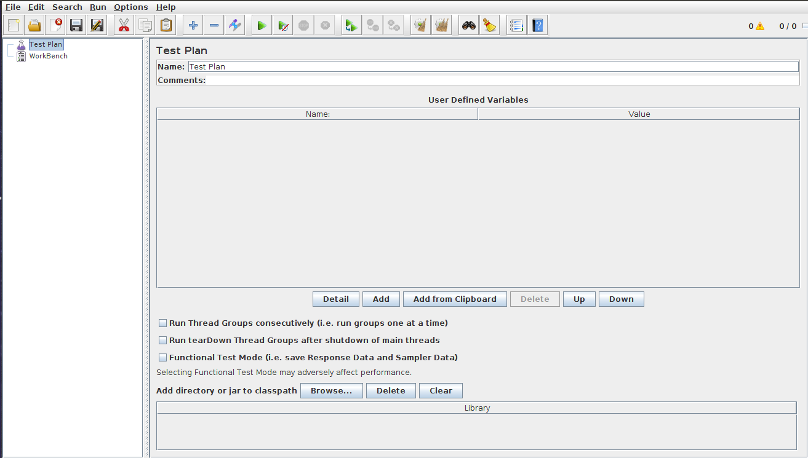
Task: Start all remote engines icon
Action: pos(351,26)
